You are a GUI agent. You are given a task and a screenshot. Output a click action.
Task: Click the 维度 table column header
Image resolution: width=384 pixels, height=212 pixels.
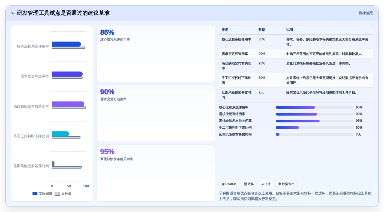[x=225, y=30]
